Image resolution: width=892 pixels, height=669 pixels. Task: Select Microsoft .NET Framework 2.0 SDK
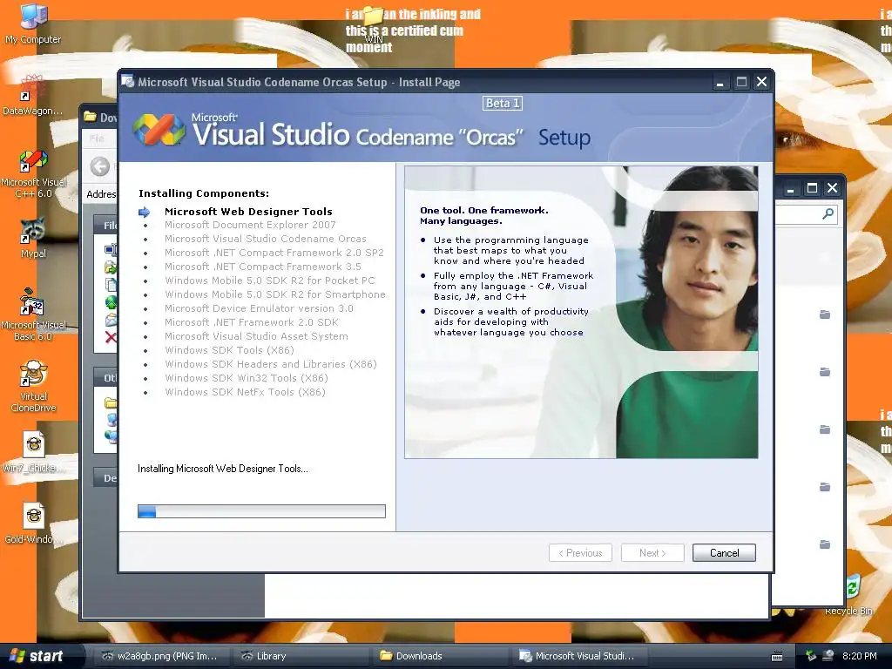coord(252,322)
